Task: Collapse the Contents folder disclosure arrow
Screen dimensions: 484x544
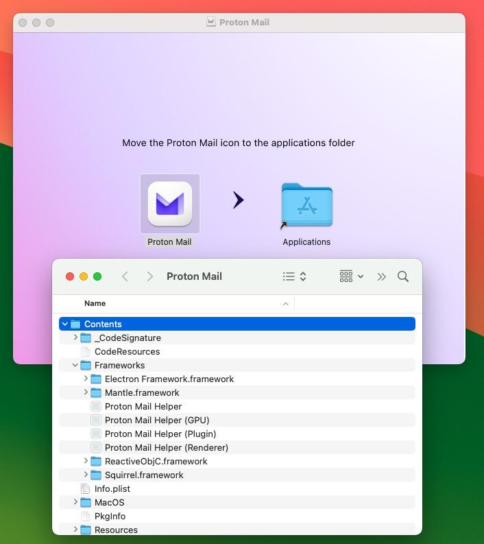Action: click(65, 324)
